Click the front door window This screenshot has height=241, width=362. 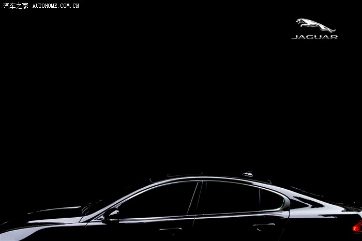tap(158, 201)
